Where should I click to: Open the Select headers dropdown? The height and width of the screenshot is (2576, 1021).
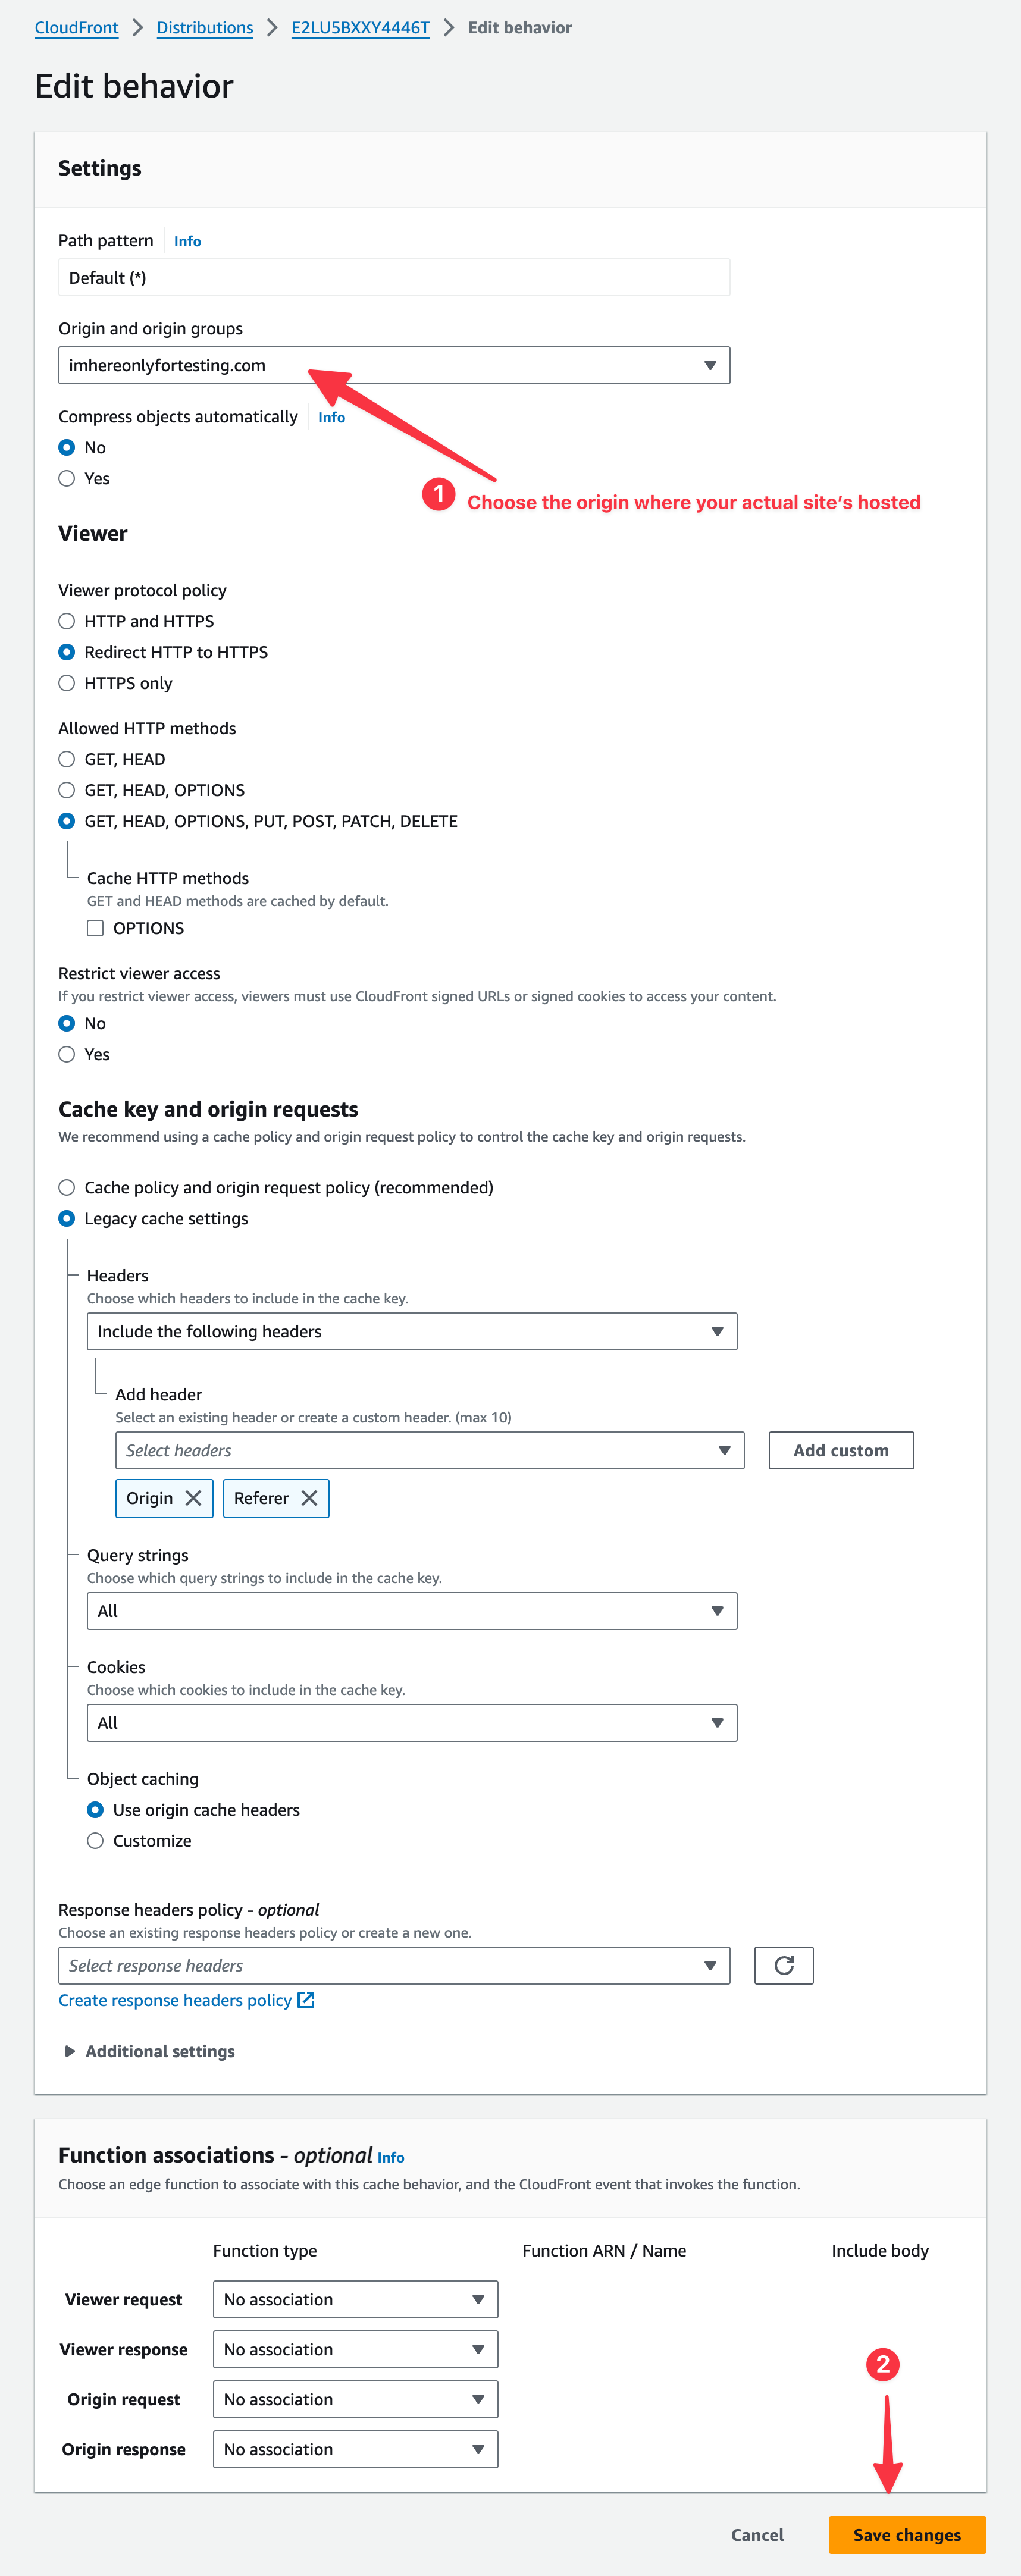(x=429, y=1450)
